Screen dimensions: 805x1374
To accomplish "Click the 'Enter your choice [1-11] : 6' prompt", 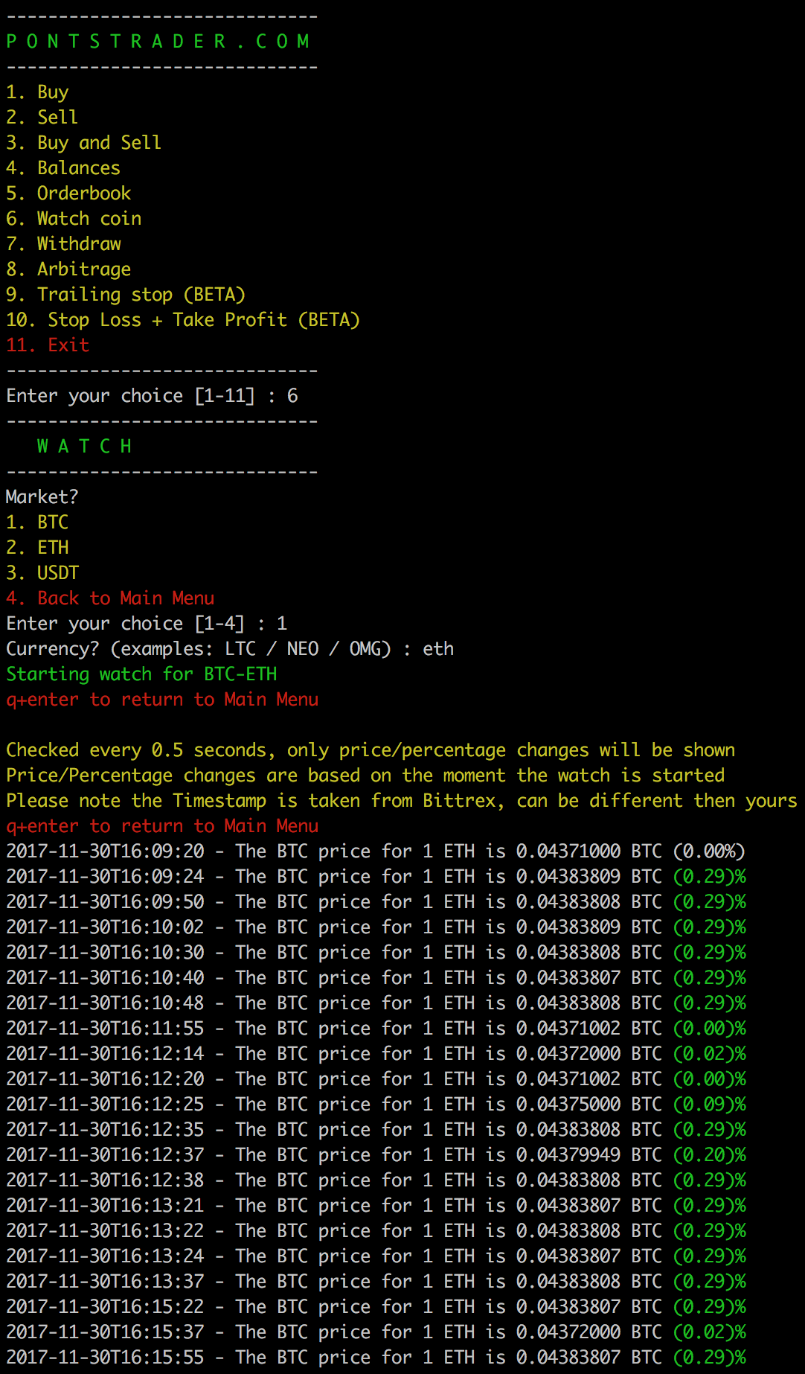I will coord(152,396).
